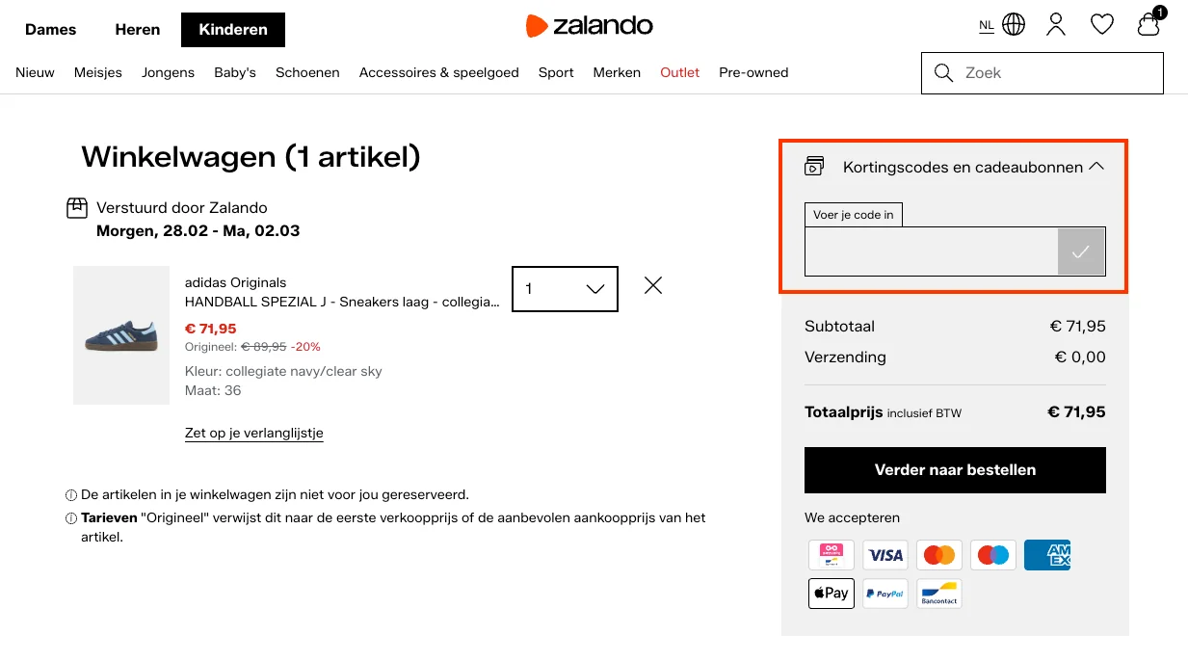Click the magnifying glass search icon
1188x661 pixels.
942,72
